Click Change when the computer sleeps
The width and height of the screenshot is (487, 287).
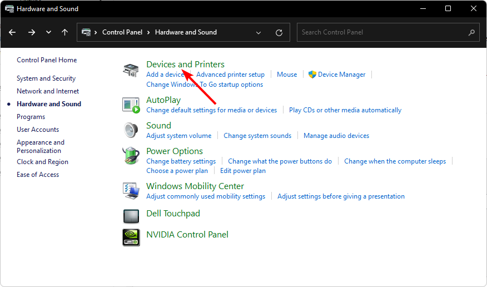coord(395,161)
